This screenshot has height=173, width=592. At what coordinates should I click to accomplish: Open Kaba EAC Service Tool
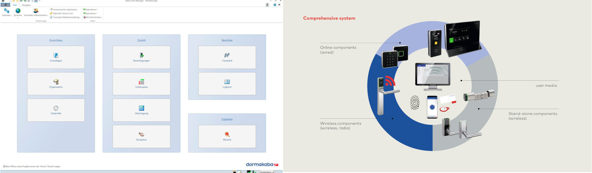[62, 13]
